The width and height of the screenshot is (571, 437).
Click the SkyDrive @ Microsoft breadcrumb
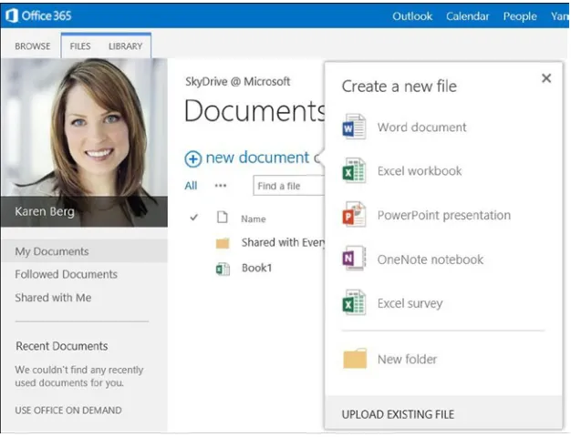[x=237, y=81]
